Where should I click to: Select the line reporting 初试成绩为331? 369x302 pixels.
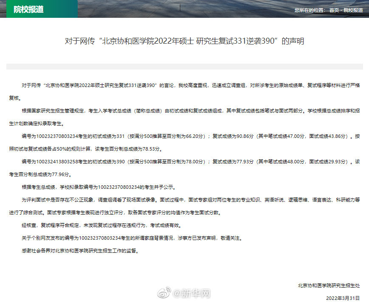[191, 136]
